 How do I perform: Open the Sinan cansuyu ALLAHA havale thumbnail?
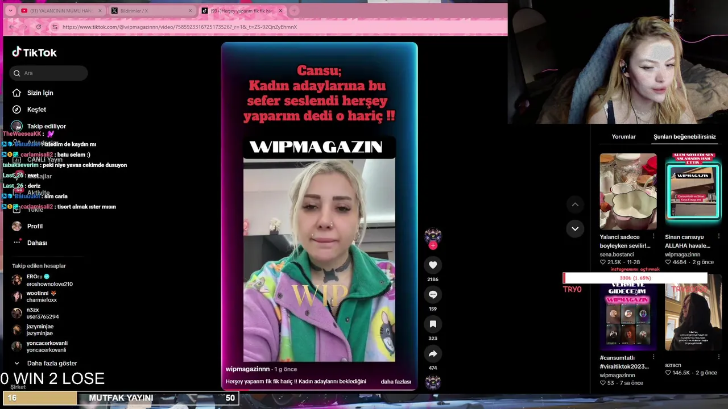point(693,191)
